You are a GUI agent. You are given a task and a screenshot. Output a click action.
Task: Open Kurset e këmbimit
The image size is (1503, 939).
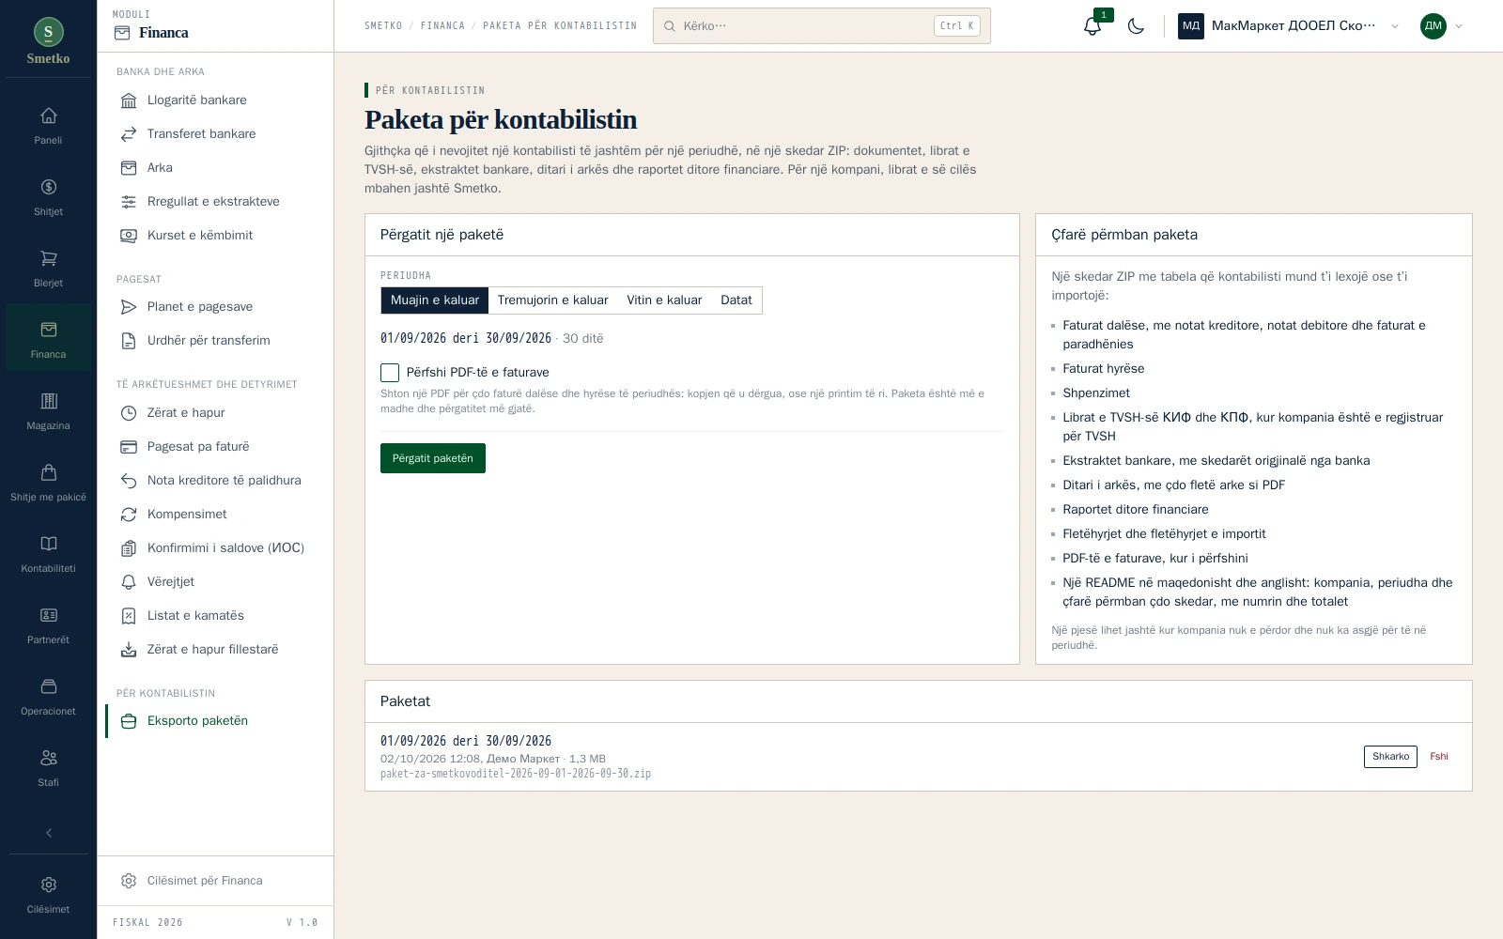pyautogui.click(x=215, y=236)
